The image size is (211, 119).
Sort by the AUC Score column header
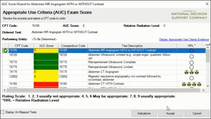click(46, 46)
